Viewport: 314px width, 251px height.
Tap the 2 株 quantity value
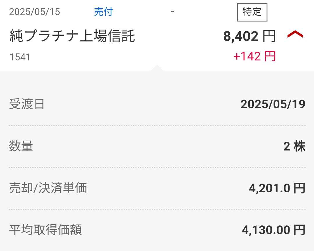point(294,147)
